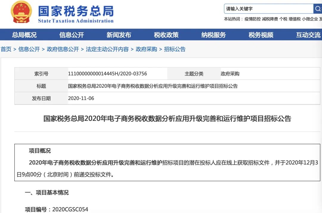The width and height of the screenshot is (322, 213).
Task: Go to 信息公开 in the navigation bar
Action: tap(72, 35)
